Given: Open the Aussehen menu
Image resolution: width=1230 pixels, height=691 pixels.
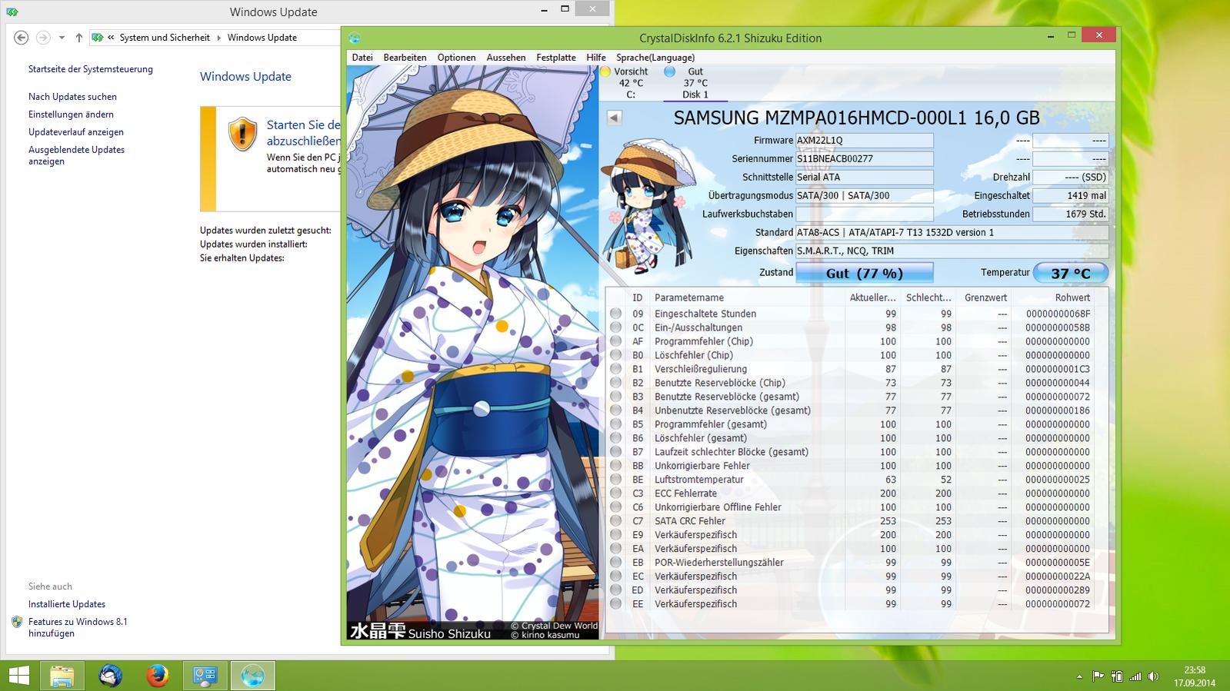Looking at the screenshot, I should coord(506,57).
